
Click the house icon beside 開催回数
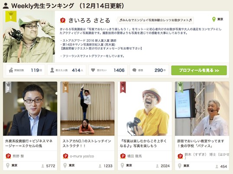point(11,70)
